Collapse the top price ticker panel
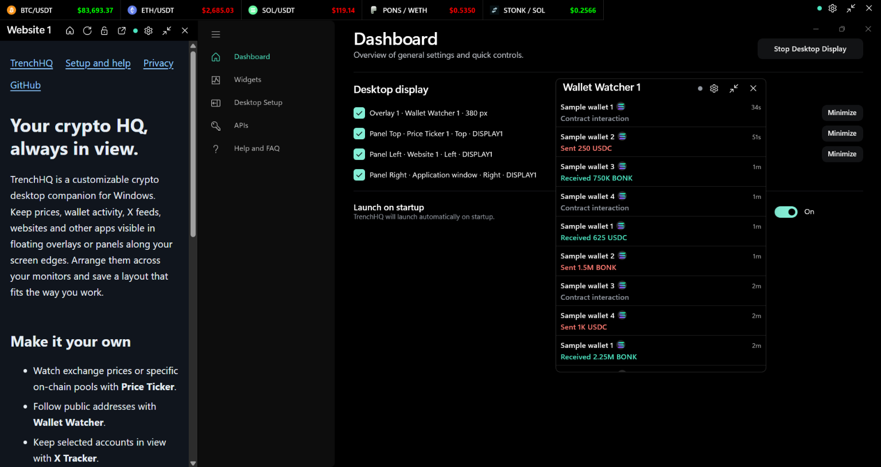Image resolution: width=881 pixels, height=467 pixels. click(851, 9)
